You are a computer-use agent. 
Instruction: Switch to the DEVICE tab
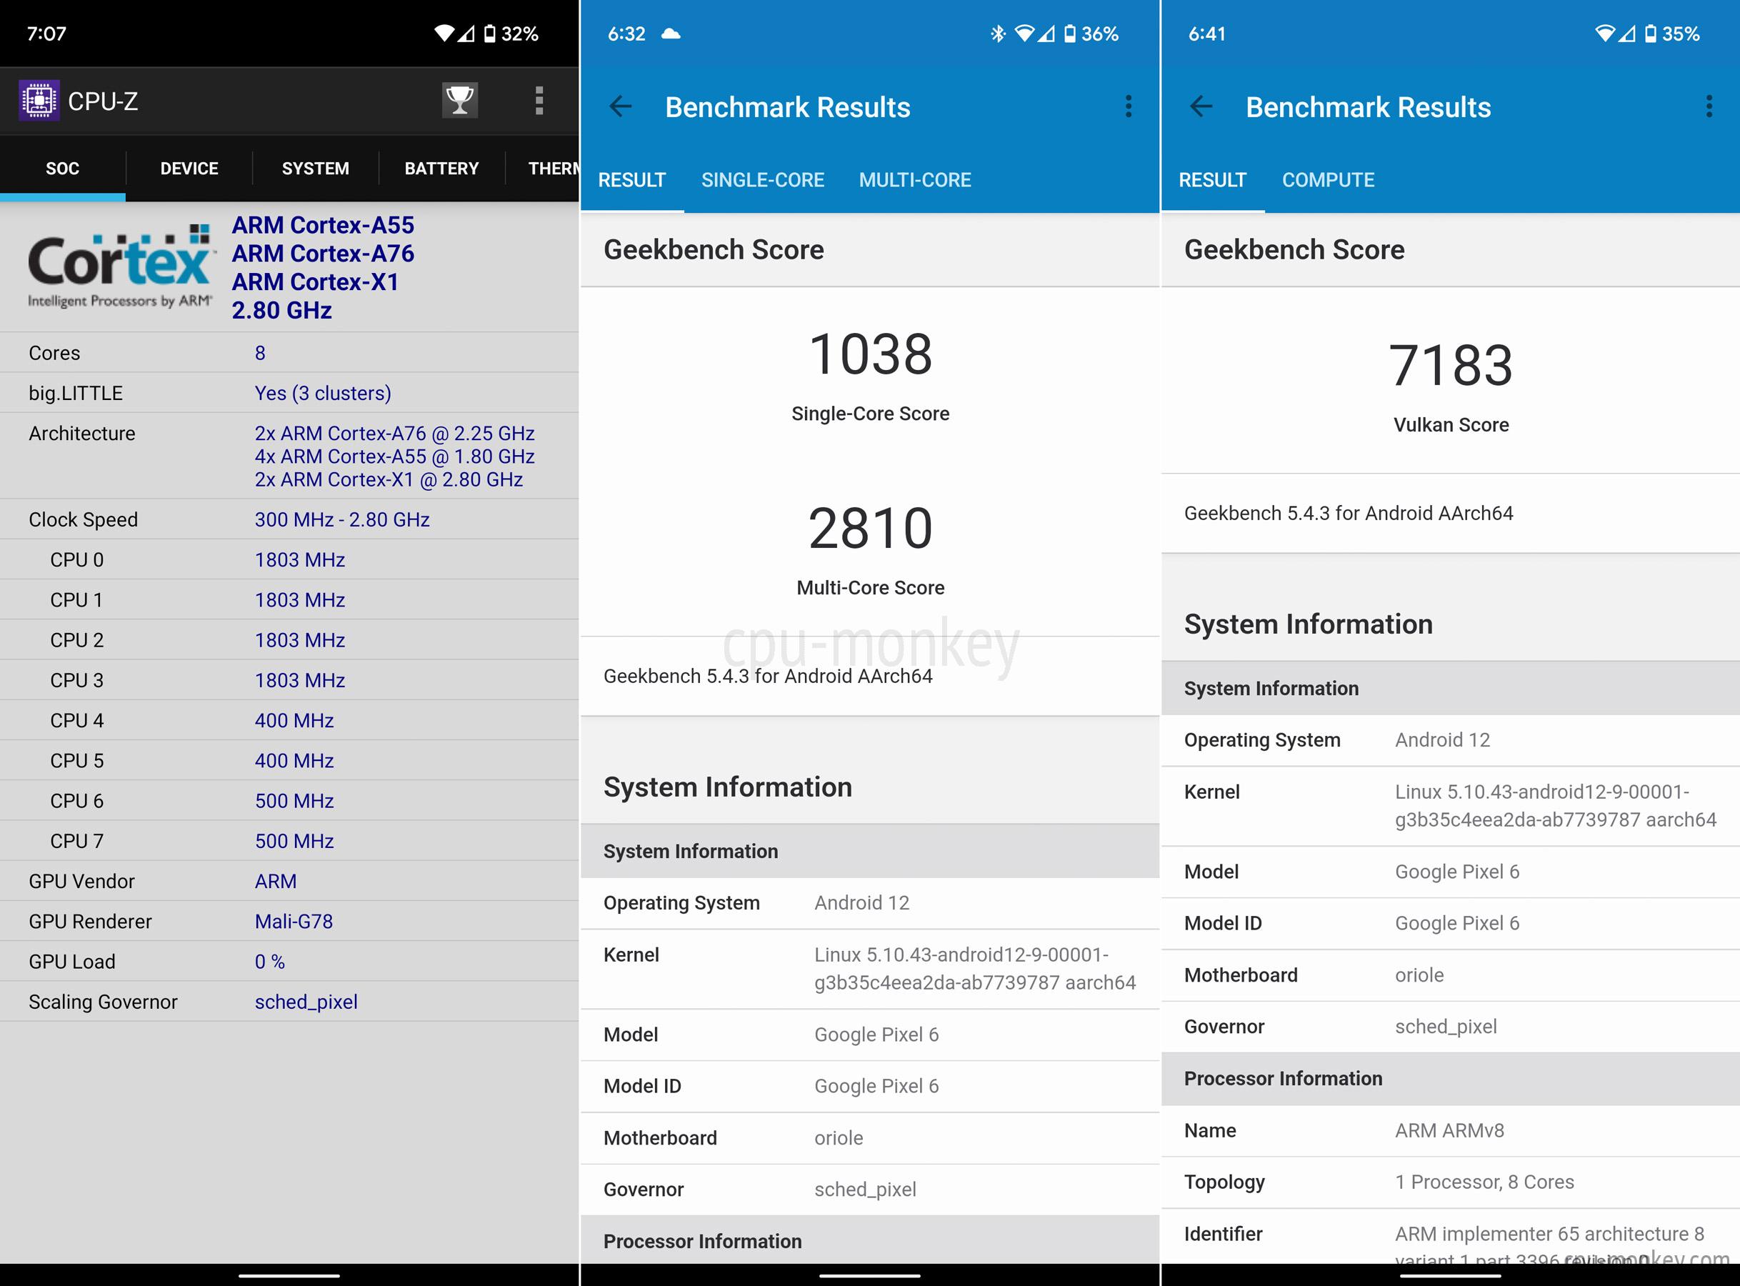[189, 168]
